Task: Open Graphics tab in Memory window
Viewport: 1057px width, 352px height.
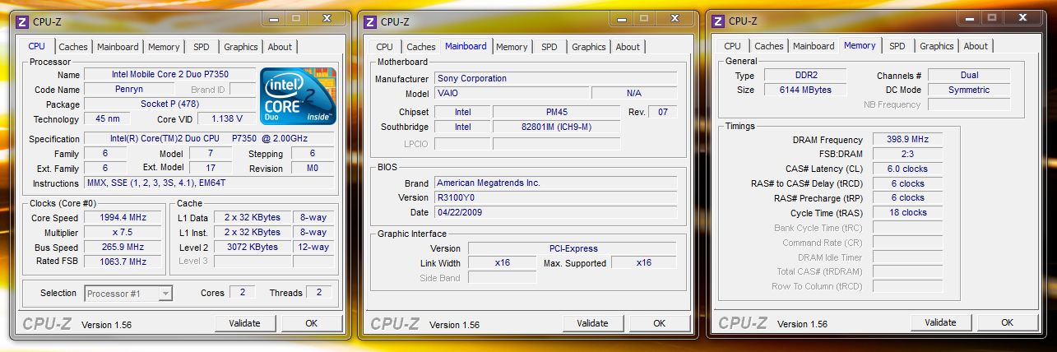Action: [x=937, y=46]
